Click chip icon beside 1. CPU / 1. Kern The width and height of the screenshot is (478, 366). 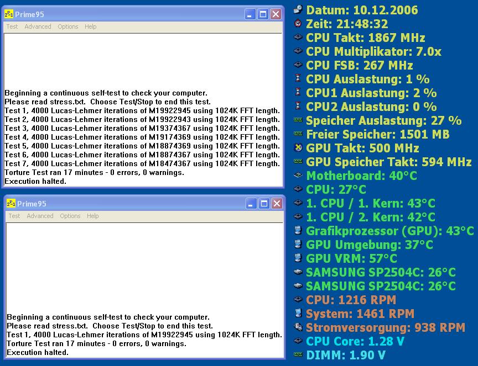point(298,202)
